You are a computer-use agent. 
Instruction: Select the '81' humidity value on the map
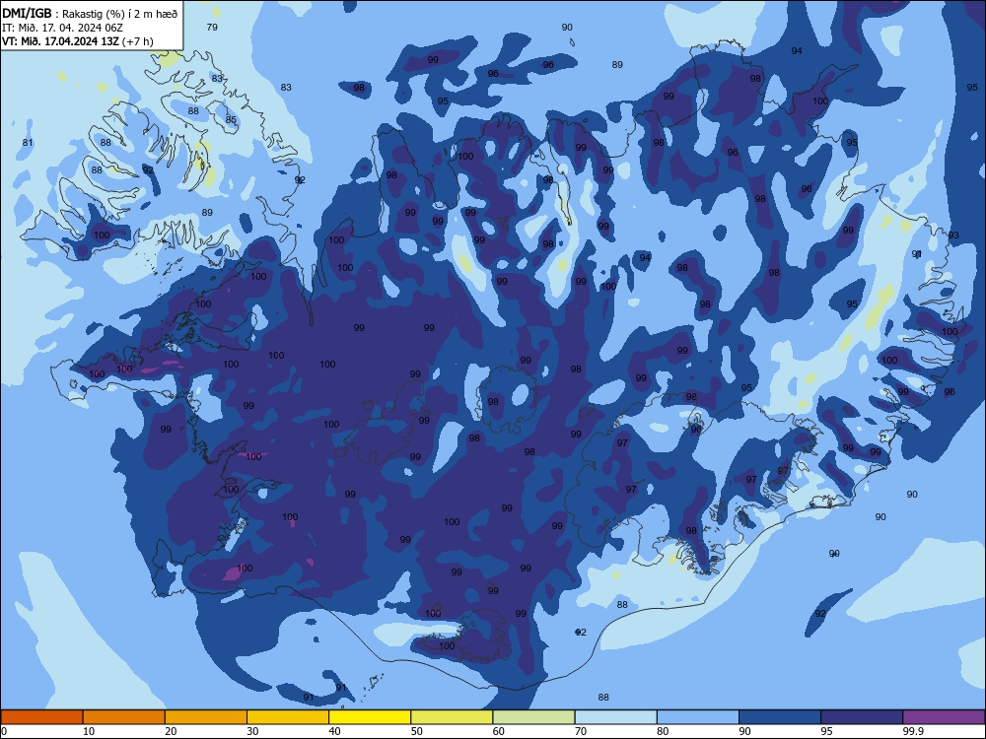point(28,143)
